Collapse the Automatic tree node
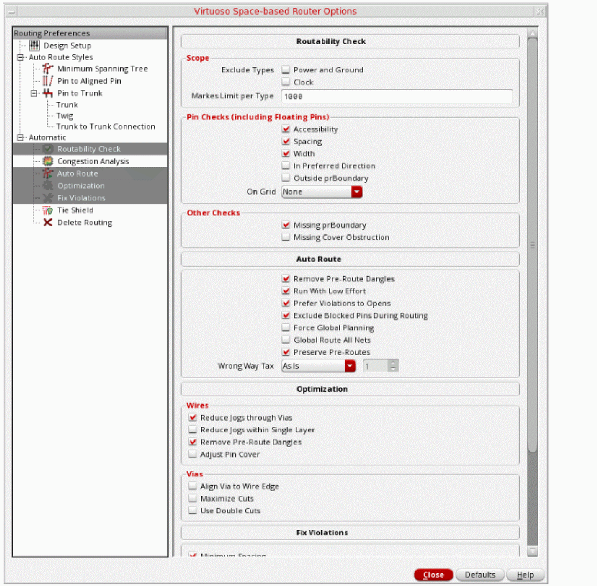 tap(20, 137)
